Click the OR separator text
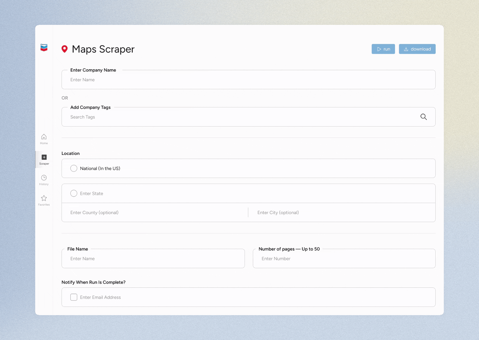This screenshot has height=340, width=479. tap(65, 98)
